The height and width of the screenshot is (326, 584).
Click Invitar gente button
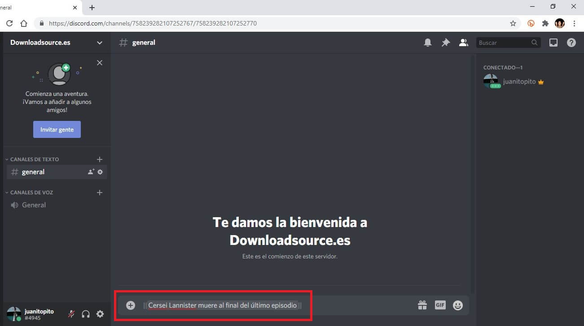(57, 129)
